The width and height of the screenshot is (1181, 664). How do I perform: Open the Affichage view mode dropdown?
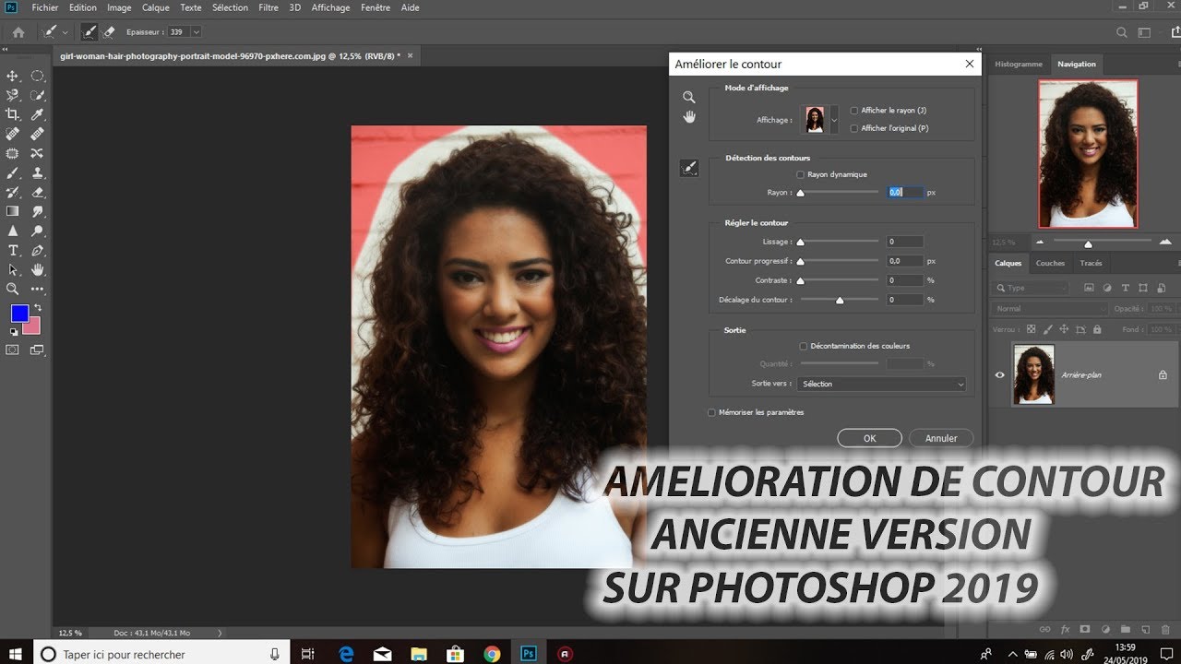pos(834,120)
